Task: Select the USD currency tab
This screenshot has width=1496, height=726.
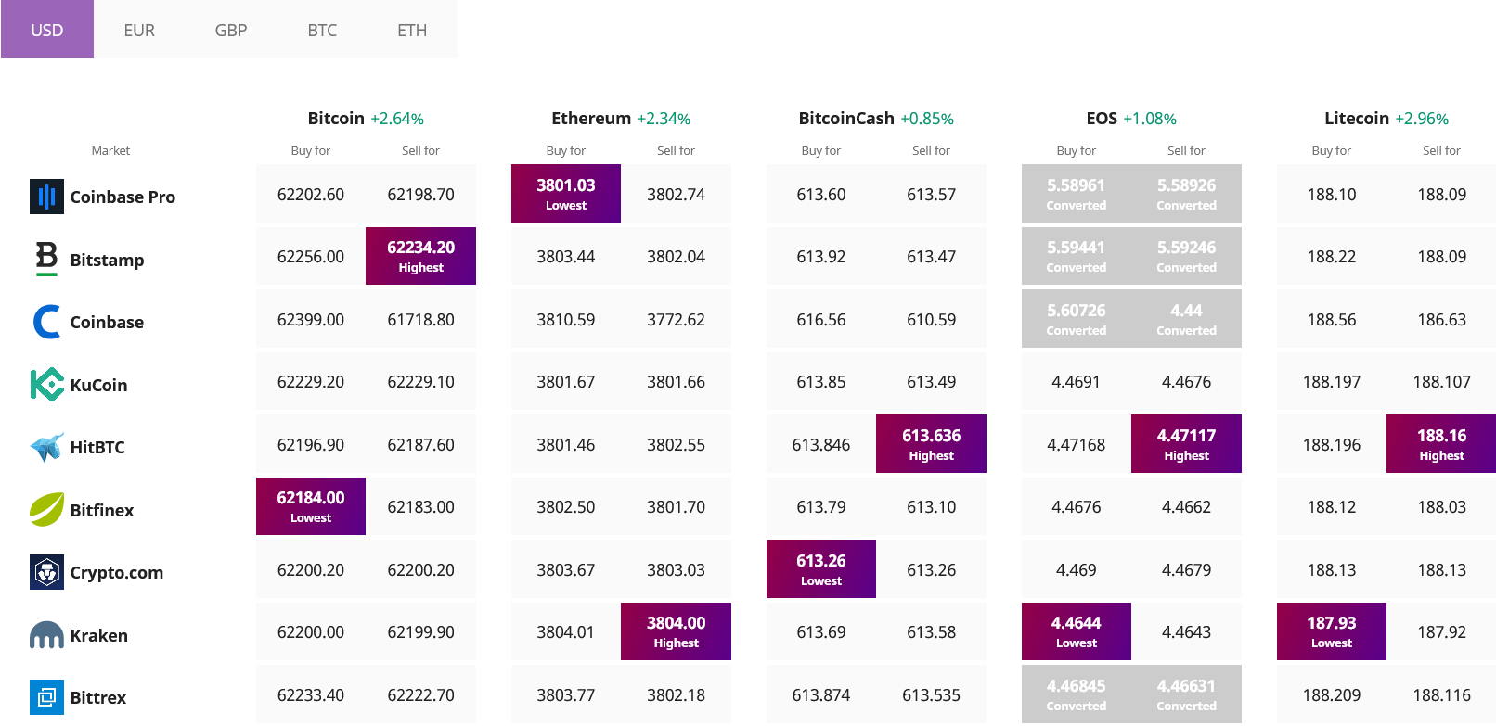Action: tap(47, 30)
